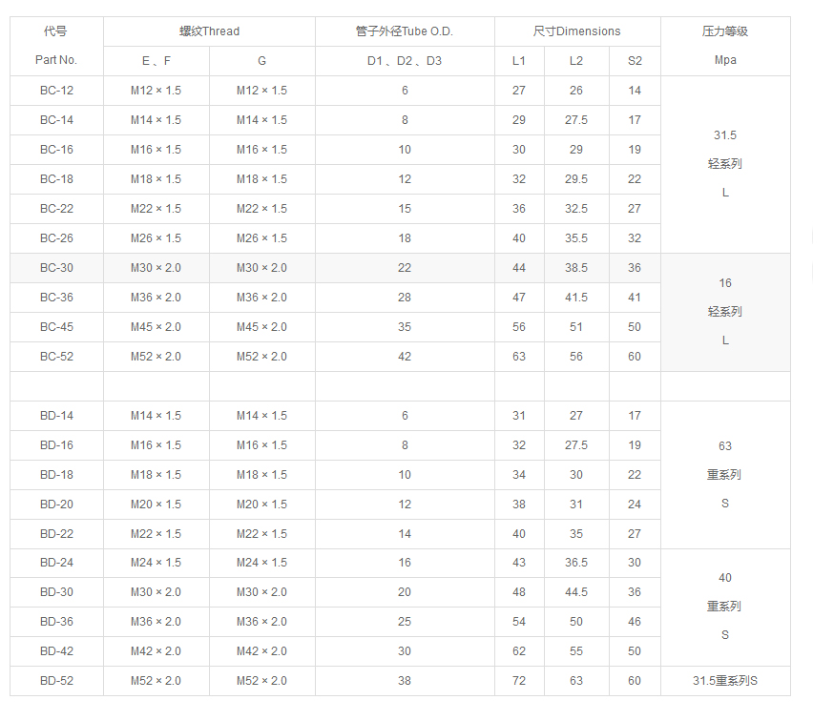Select the L2 value 36.5 for BD-24
Image resolution: width=834 pixels, height=721 pixels.
[576, 563]
